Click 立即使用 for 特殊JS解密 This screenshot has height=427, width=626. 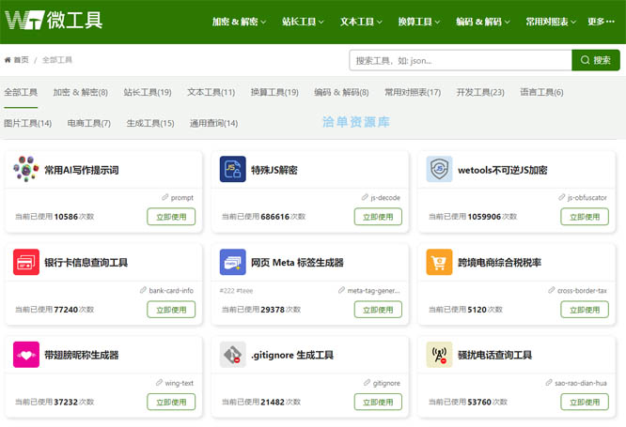[378, 217]
